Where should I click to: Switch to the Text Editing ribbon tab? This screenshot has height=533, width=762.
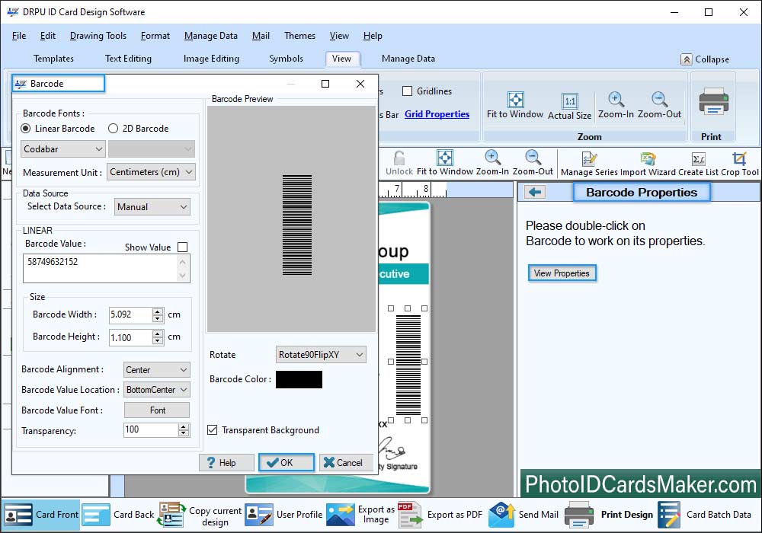coord(128,59)
